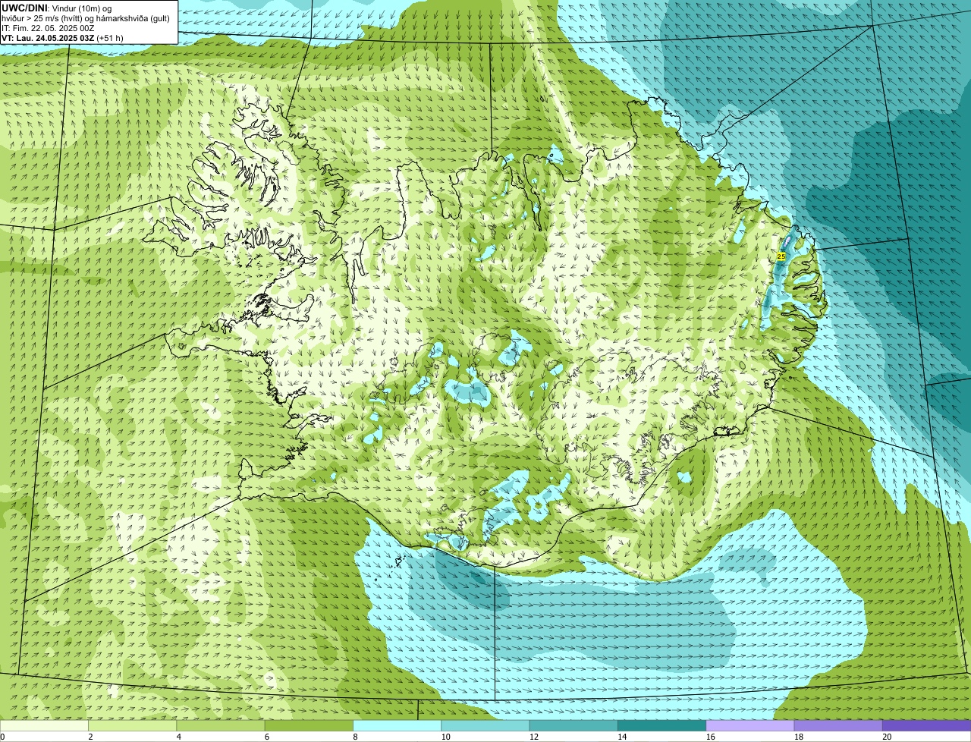Choose the lavender 16–18 m/s legend swatch
Image resolution: width=971 pixels, height=742 pixels.
(x=750, y=725)
